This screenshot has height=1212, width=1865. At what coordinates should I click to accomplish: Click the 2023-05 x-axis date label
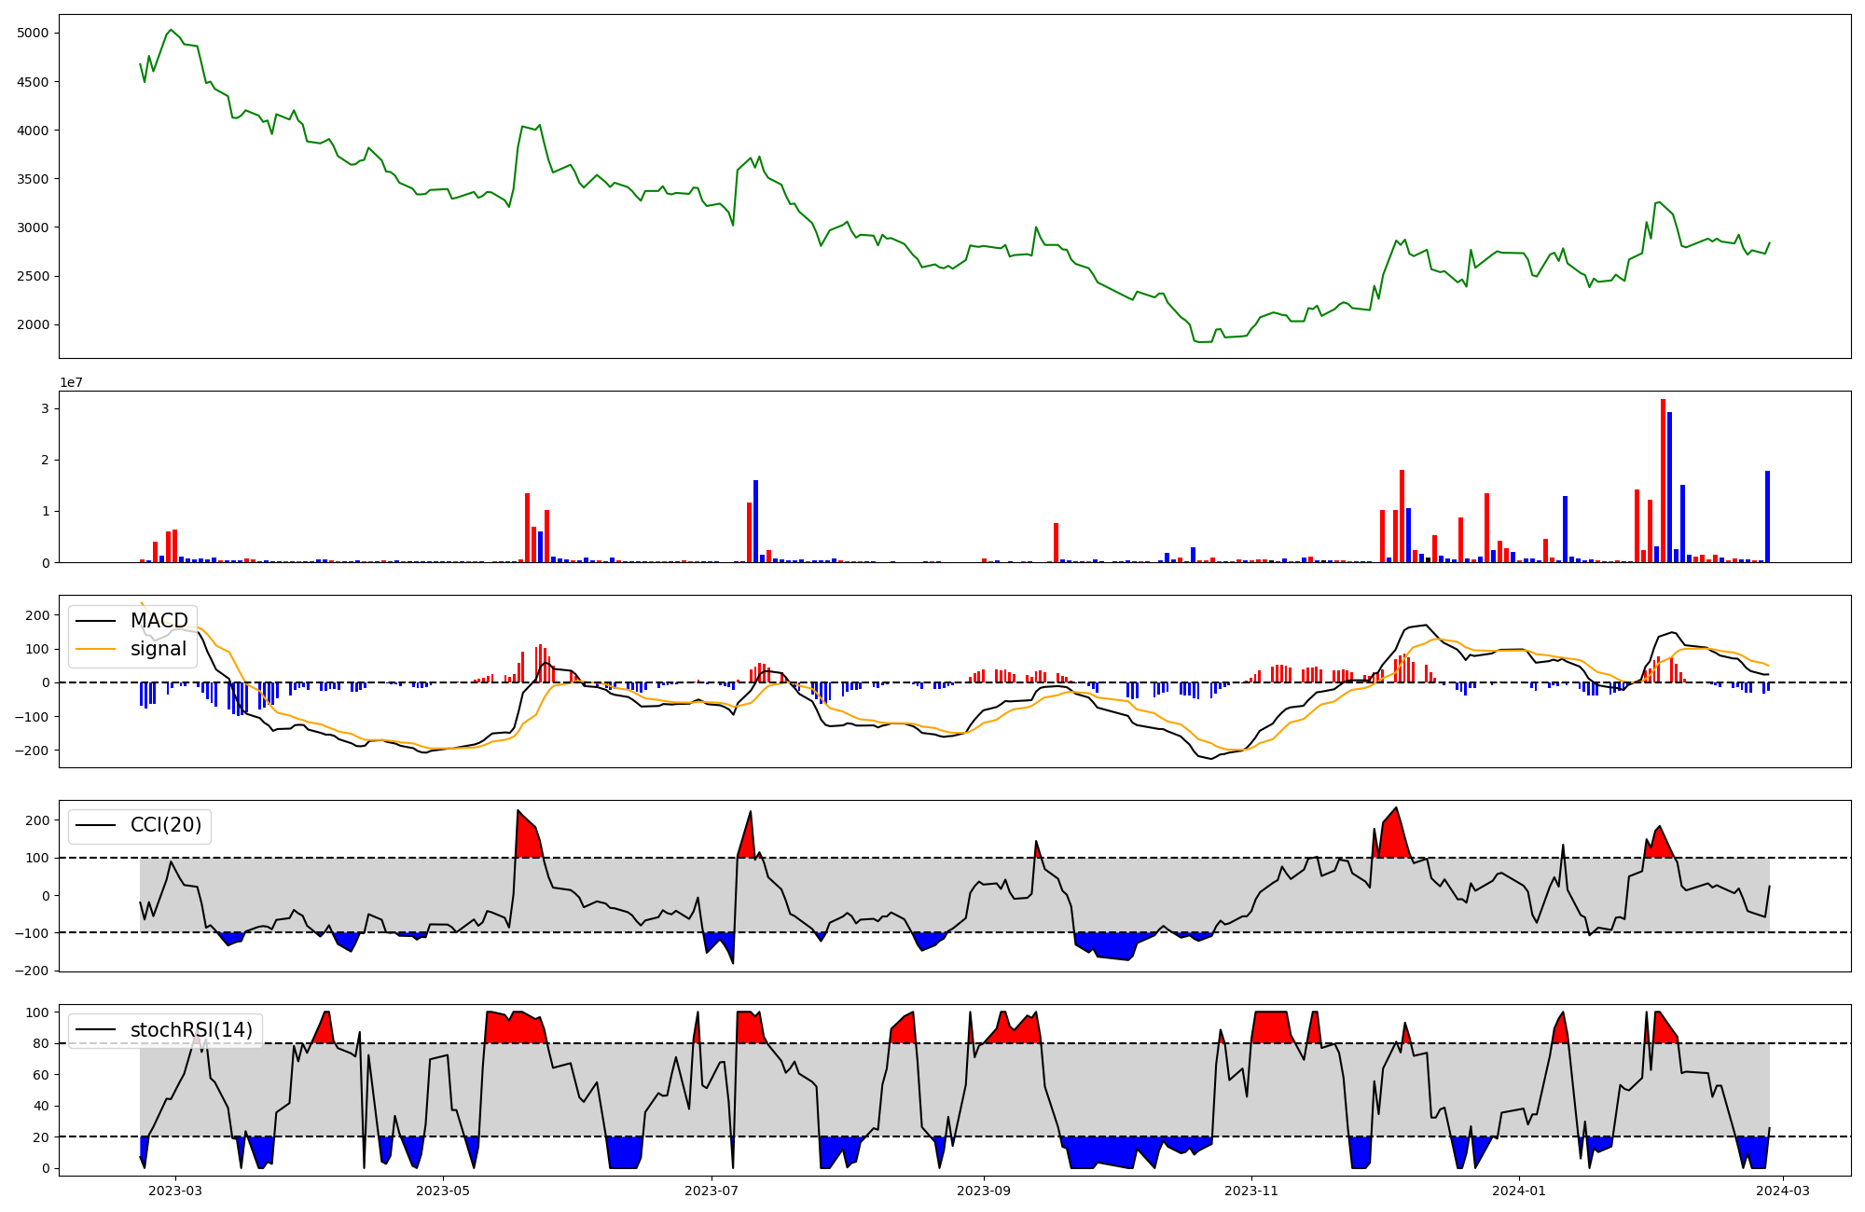(x=443, y=1191)
